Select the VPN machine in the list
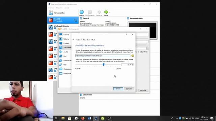This screenshot has width=216, height=121. 52,70
